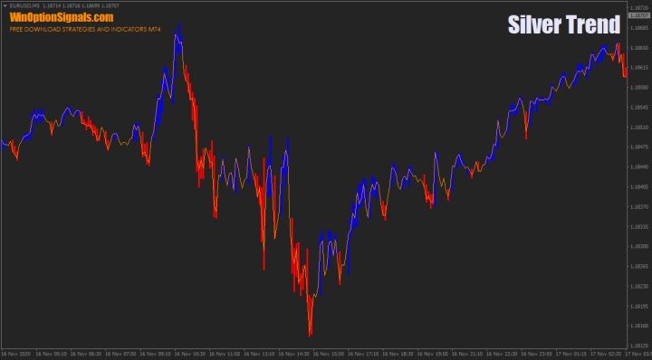Click the 16 Nov 13:10 time label
Screen dimensions: 652x360
pyautogui.click(x=259, y=355)
